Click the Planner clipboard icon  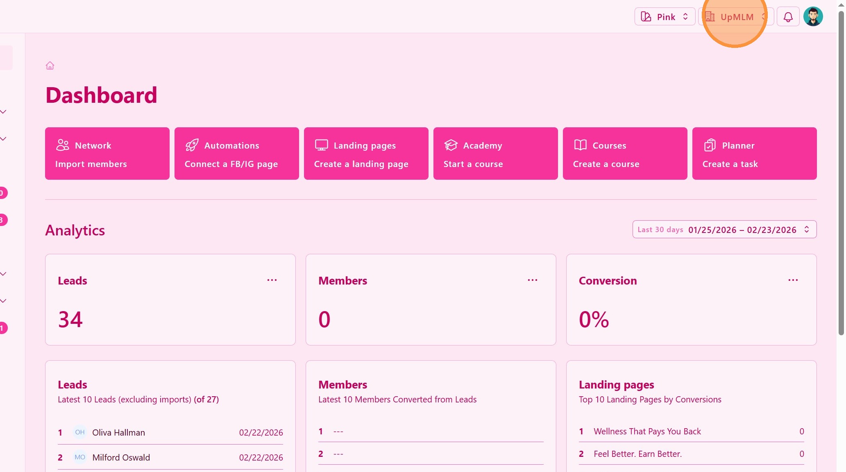pos(710,145)
